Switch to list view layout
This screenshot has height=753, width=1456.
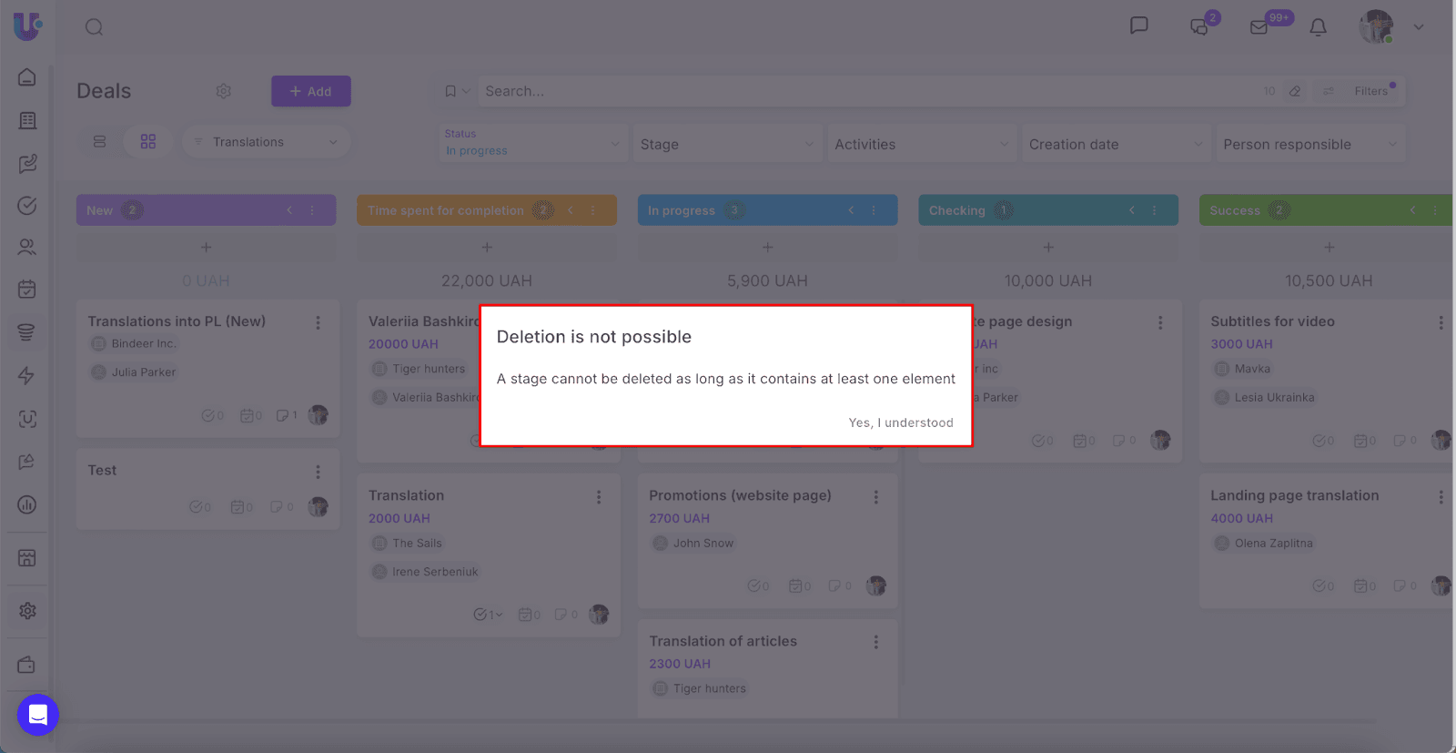point(100,142)
